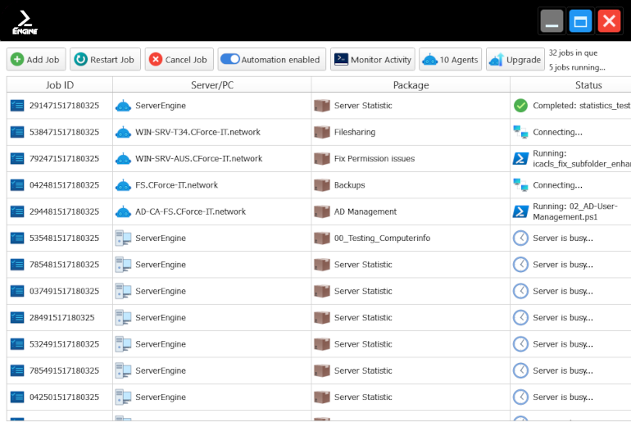Select job ID 538471517180325
This screenshot has width=631, height=436.
click(65, 132)
